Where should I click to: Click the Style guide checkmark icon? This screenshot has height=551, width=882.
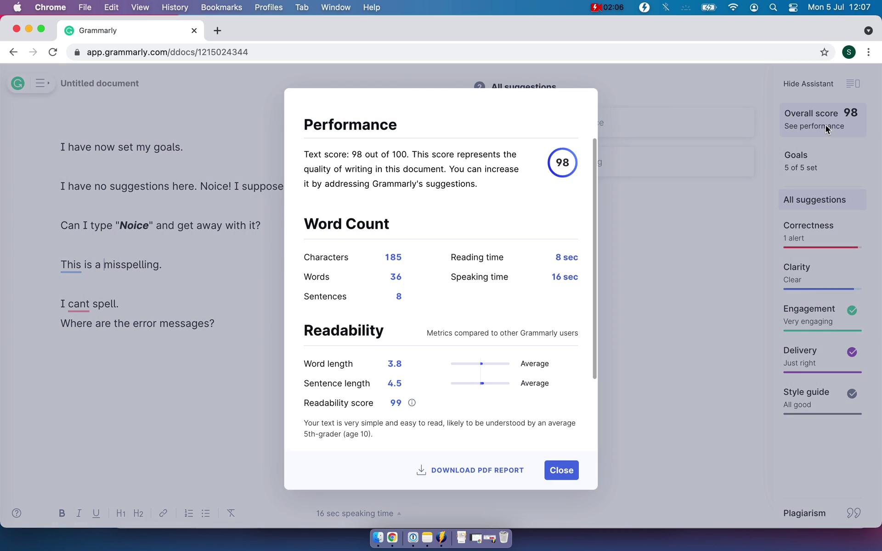coord(854,393)
